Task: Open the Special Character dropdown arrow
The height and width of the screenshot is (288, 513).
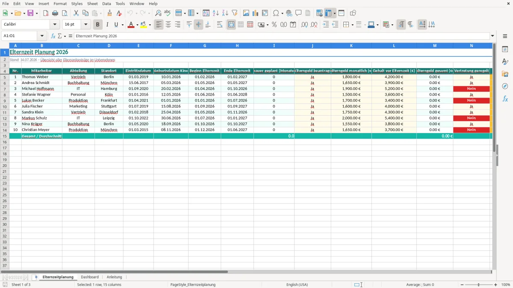Action: (x=282, y=13)
